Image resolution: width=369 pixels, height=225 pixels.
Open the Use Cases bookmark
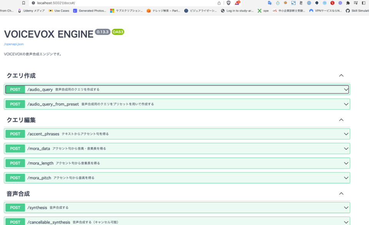[60, 10]
